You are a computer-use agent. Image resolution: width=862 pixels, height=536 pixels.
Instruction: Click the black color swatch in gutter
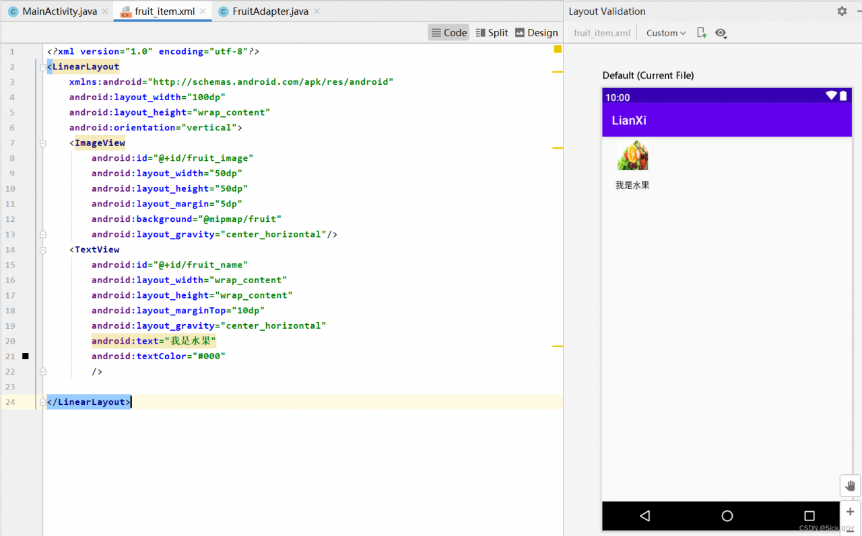pos(26,356)
